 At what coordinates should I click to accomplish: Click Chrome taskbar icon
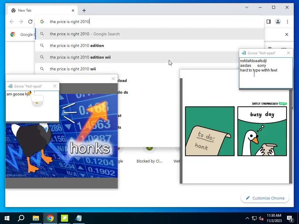(50, 218)
